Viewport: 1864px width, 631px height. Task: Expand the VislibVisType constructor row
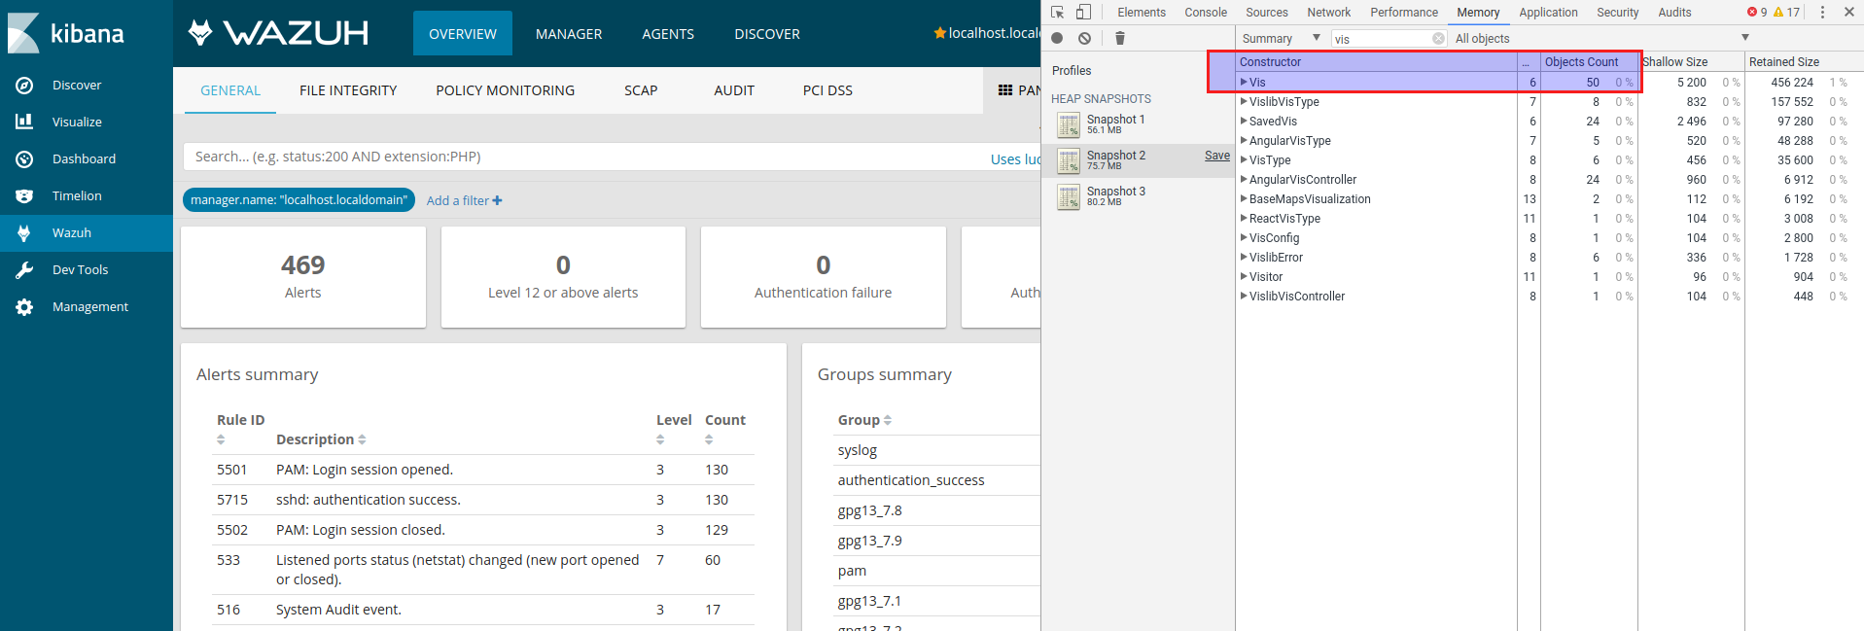(1244, 101)
